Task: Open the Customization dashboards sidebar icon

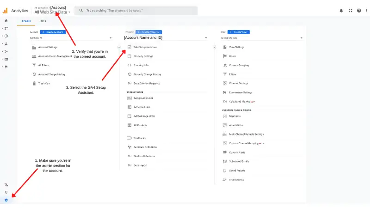Action: coord(6,28)
